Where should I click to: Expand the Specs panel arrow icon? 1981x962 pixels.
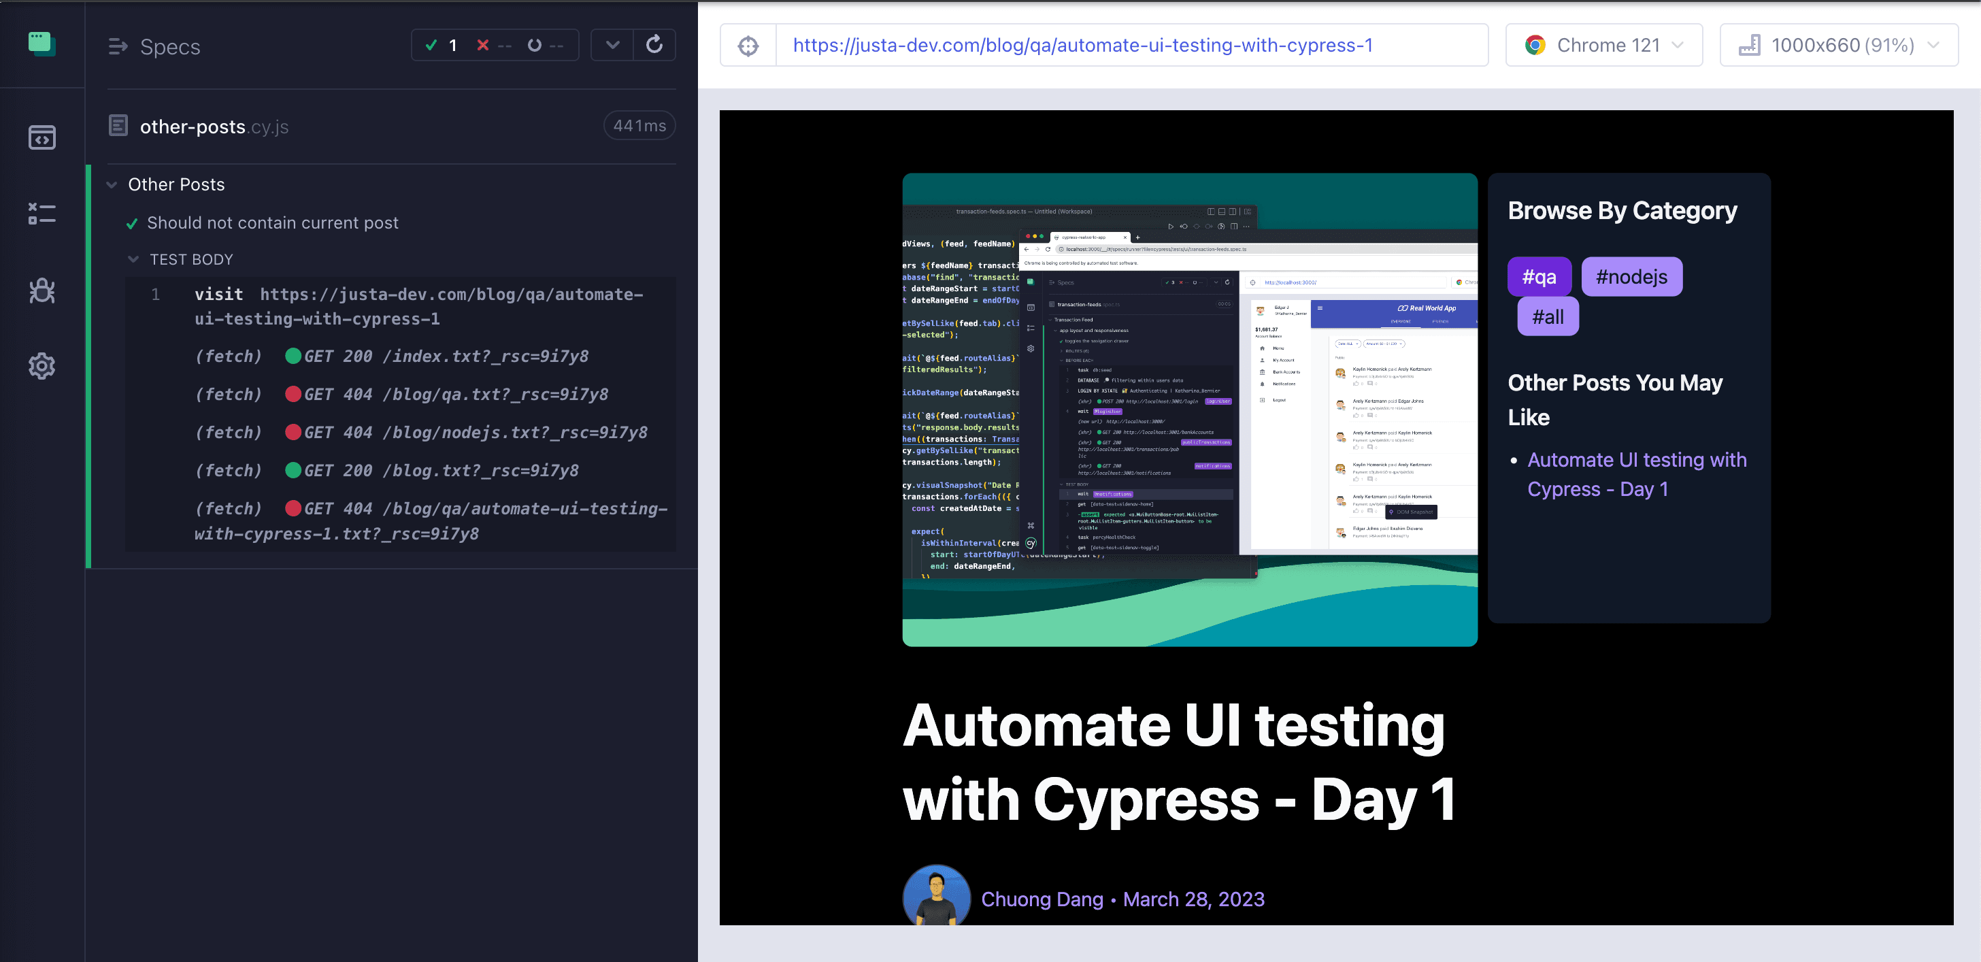[x=118, y=47]
